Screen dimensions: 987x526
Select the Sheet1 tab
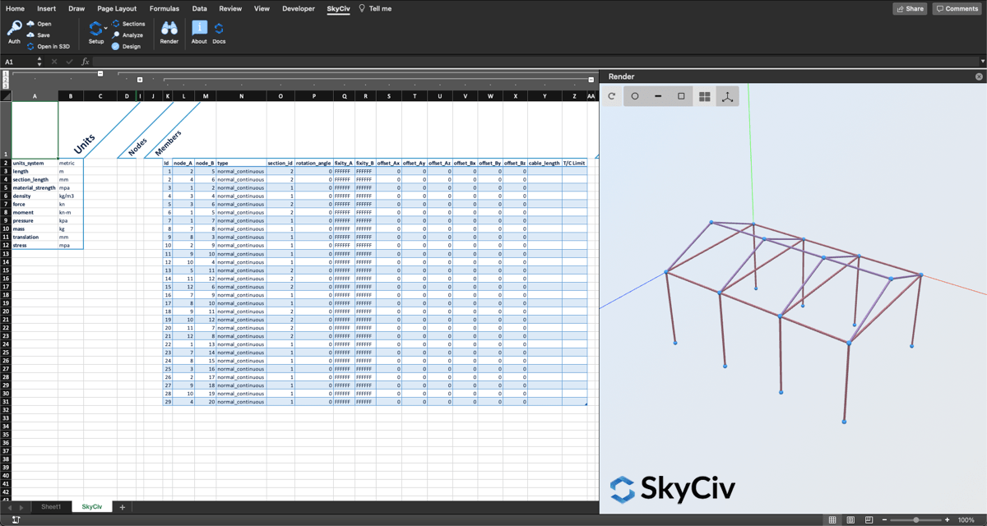51,506
